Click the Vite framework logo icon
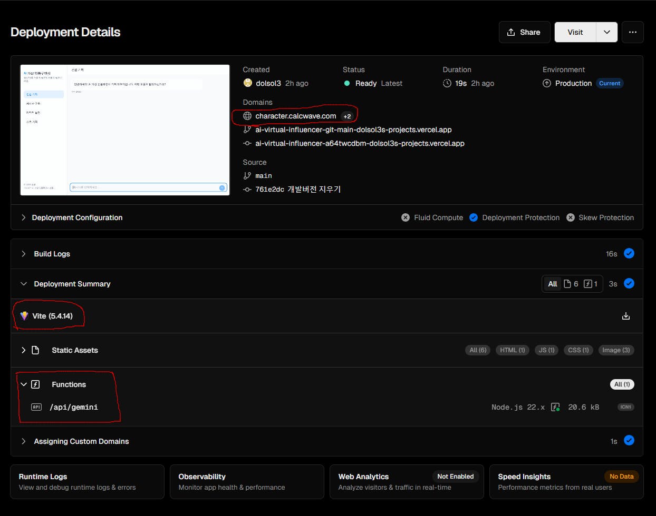Viewport: 656px width, 516px height. coord(24,316)
